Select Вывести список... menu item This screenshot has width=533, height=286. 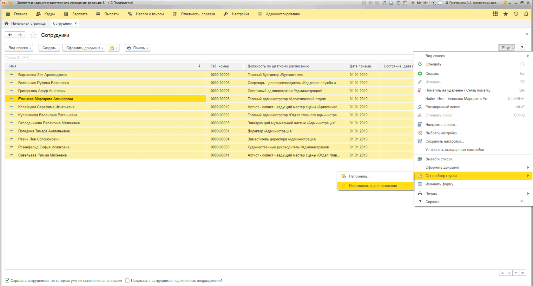[x=473, y=159]
